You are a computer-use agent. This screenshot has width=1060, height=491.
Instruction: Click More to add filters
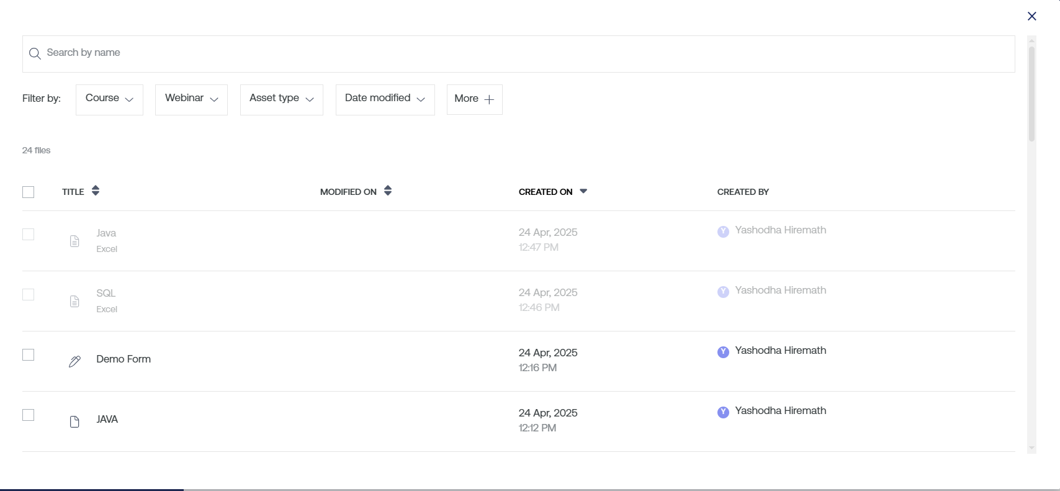pyautogui.click(x=474, y=99)
